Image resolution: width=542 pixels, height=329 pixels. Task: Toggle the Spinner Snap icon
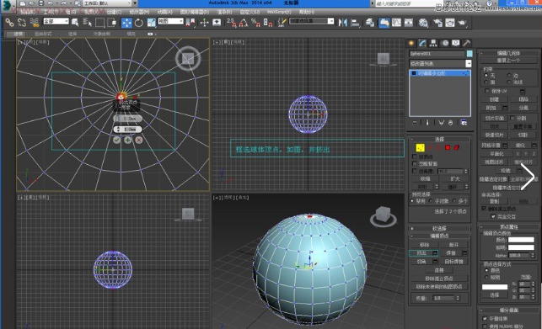pyautogui.click(x=267, y=23)
